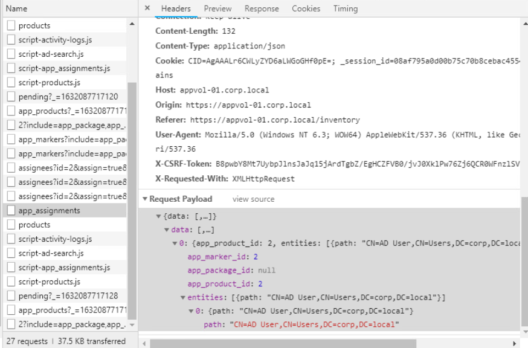Open the Response tab
The width and height of the screenshot is (528, 348).
262,8
